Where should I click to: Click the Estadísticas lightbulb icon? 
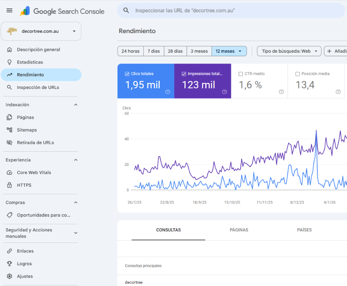tap(10, 62)
